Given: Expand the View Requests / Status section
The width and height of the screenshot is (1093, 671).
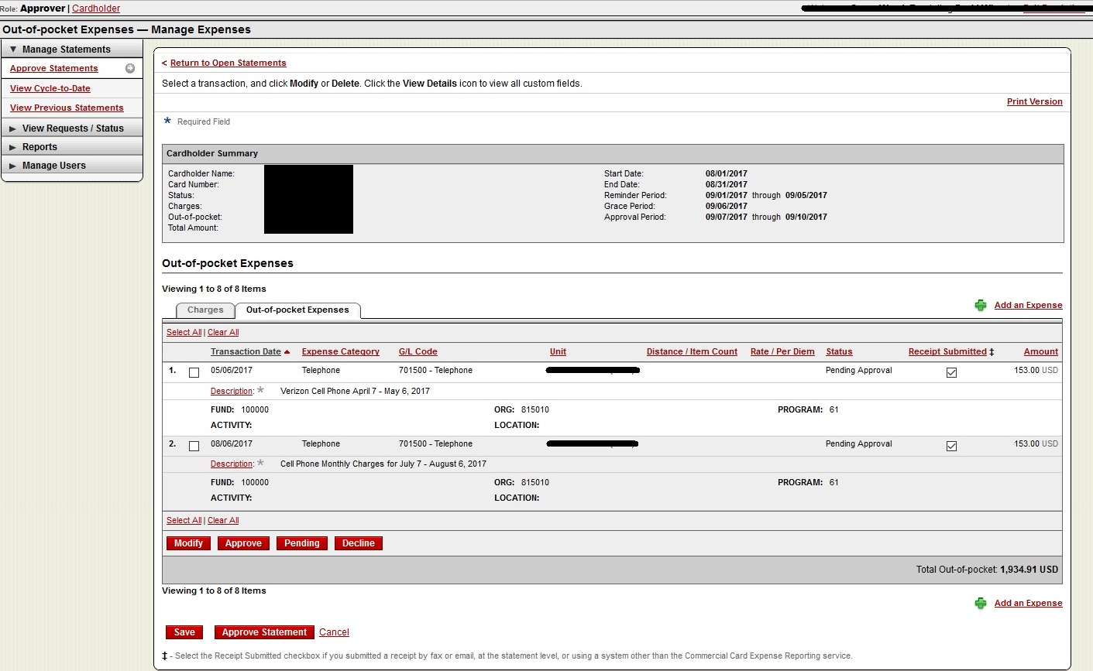Looking at the screenshot, I should pos(72,128).
